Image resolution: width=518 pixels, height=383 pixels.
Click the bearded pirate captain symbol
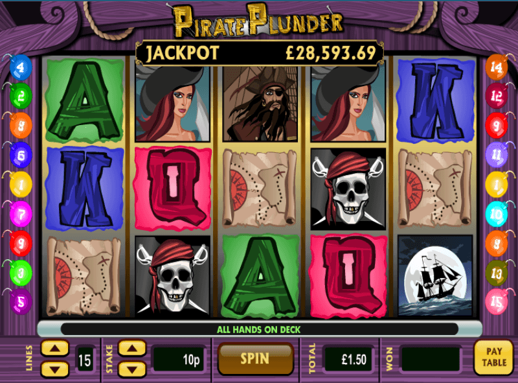click(x=260, y=104)
